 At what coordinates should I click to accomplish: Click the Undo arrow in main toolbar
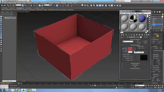coord(2,5)
